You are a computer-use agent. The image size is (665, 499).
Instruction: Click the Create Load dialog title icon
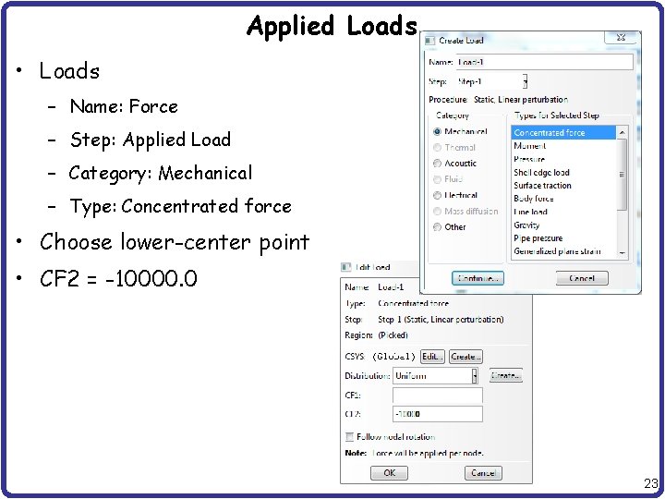(x=430, y=41)
